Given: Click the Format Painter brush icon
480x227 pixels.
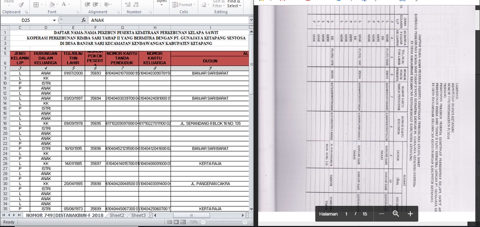Looking at the screenshot, I should 21,4.
